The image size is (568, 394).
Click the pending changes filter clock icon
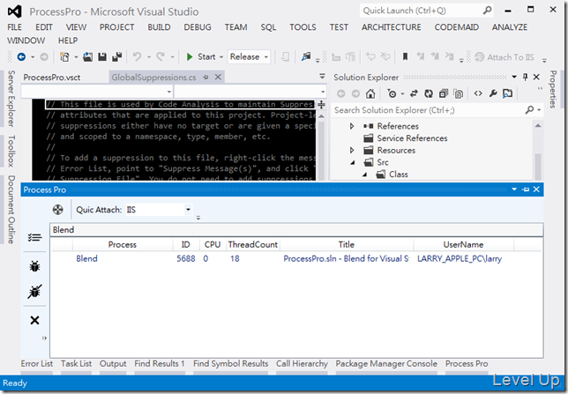[392, 93]
